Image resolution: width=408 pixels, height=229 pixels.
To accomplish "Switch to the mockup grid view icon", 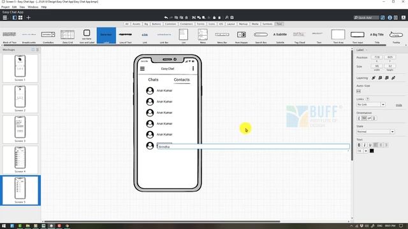I will pos(20,18).
